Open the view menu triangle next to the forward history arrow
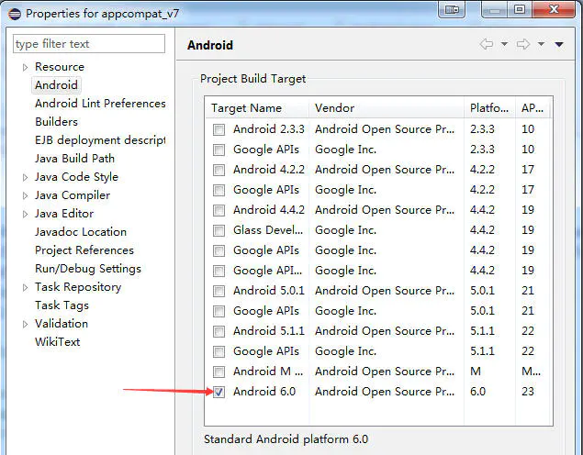 (559, 44)
